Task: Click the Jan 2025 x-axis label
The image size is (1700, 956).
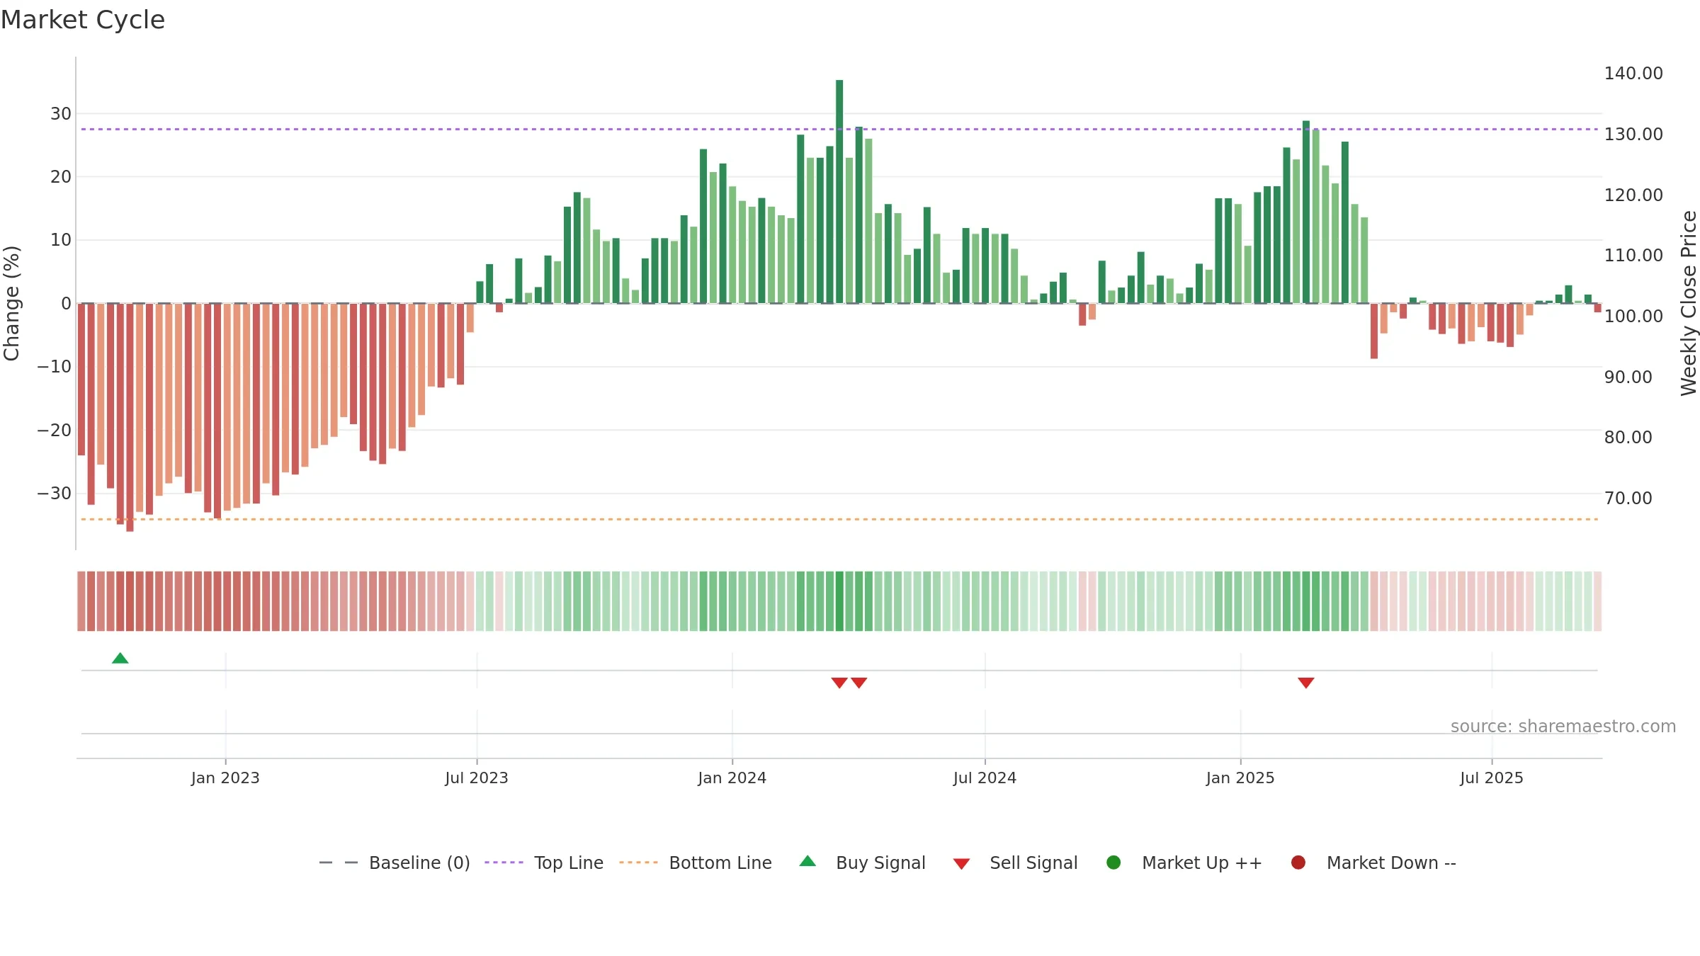Action: click(x=1240, y=778)
